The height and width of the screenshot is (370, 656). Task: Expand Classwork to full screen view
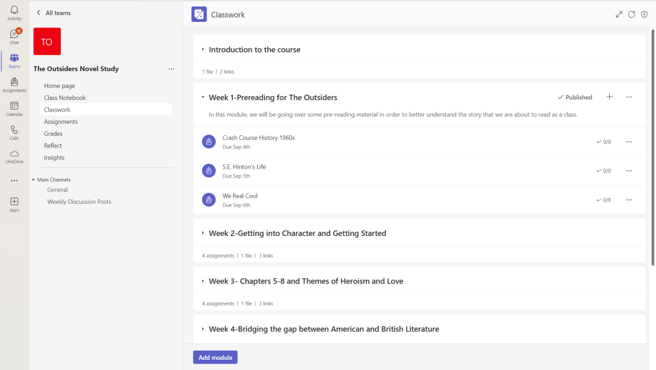[x=619, y=14]
